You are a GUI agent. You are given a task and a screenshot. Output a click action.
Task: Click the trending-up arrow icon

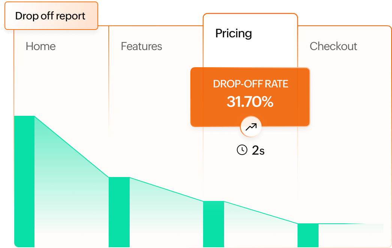click(251, 127)
